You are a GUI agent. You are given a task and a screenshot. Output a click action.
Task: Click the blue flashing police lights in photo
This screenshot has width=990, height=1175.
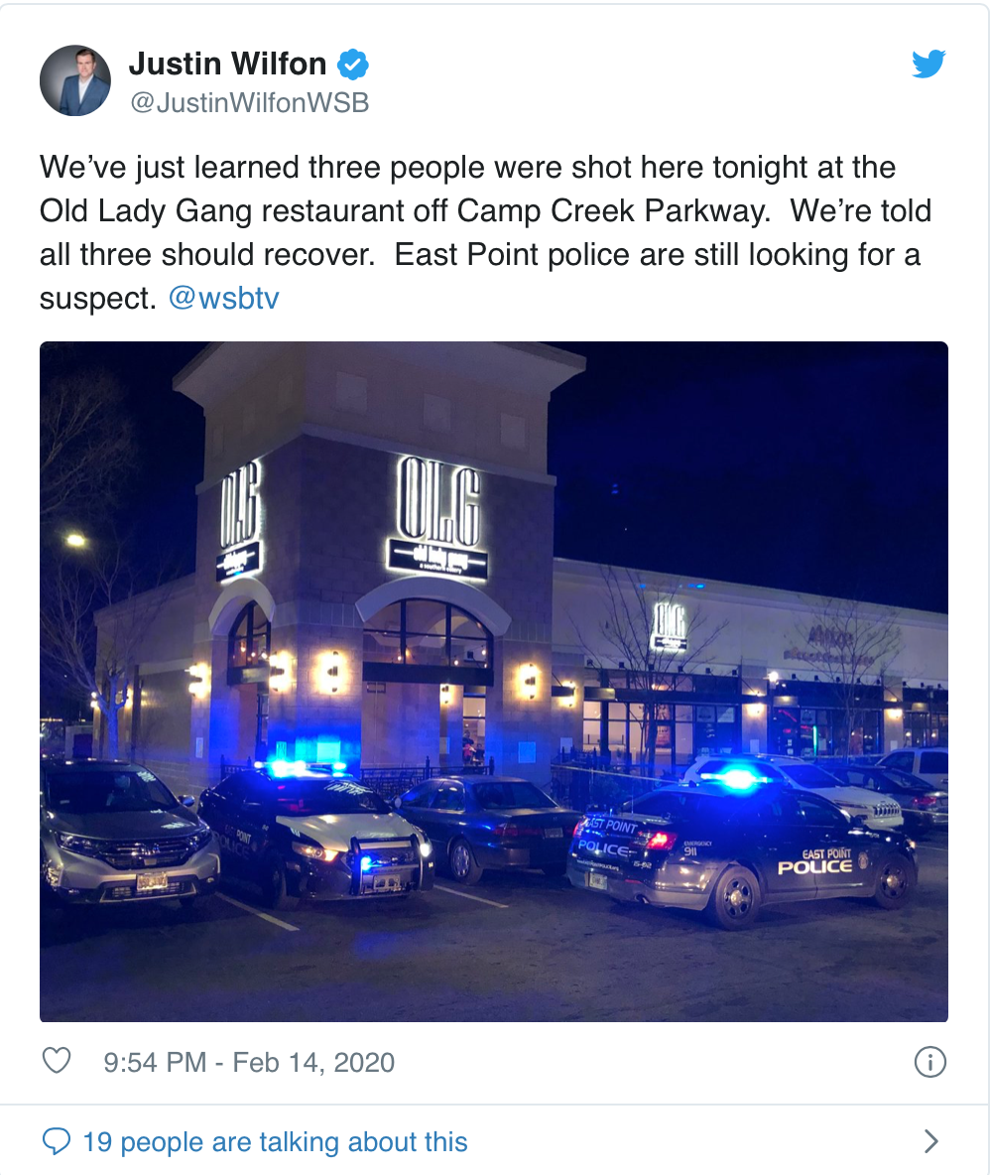tap(738, 780)
